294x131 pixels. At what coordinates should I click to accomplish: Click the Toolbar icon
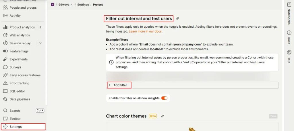5,119
